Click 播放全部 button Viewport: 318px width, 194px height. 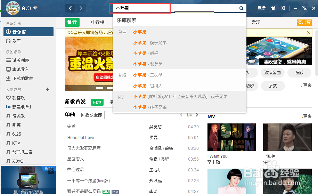coord(92,115)
